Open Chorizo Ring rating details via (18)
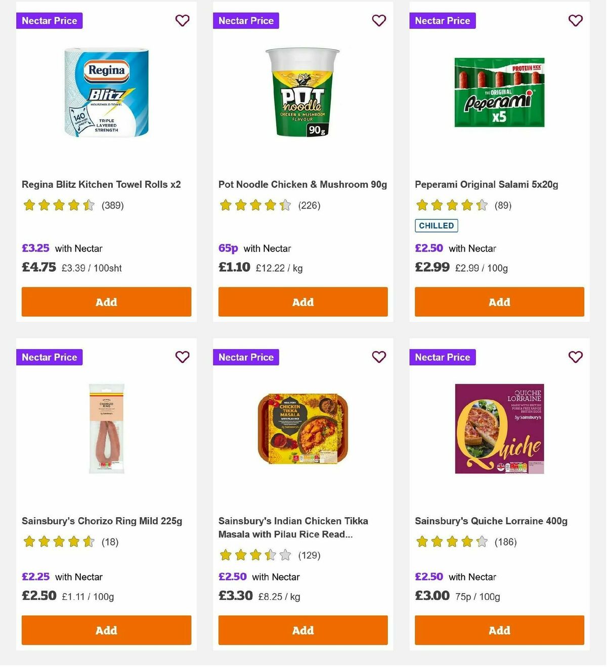This screenshot has height=667, width=607. point(110,541)
